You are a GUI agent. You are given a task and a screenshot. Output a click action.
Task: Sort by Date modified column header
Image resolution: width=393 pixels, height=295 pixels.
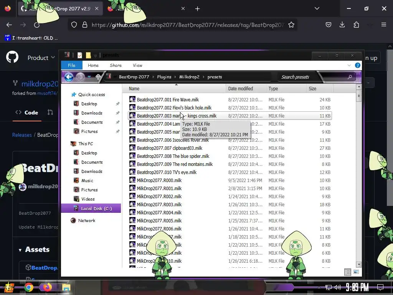246,89
